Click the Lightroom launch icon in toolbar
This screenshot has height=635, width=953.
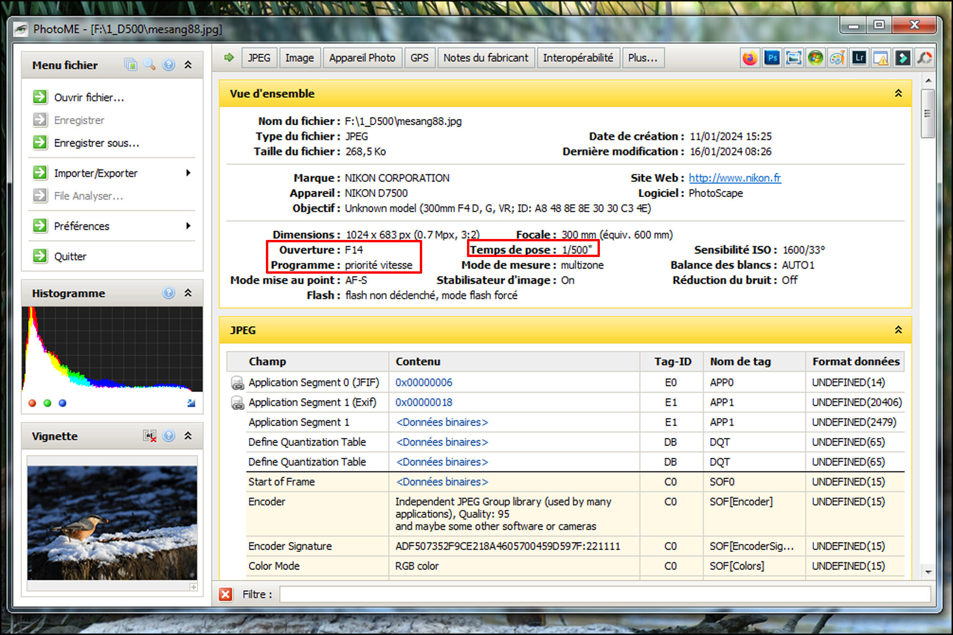pos(857,58)
